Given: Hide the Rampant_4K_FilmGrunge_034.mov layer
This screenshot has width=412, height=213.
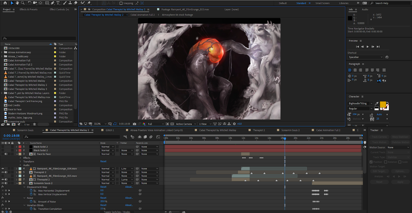Looking at the screenshot, I should point(3,169).
